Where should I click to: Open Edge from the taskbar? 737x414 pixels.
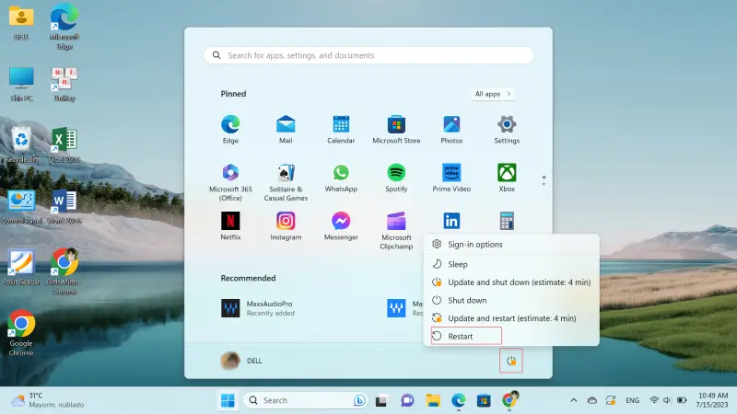[458, 401]
